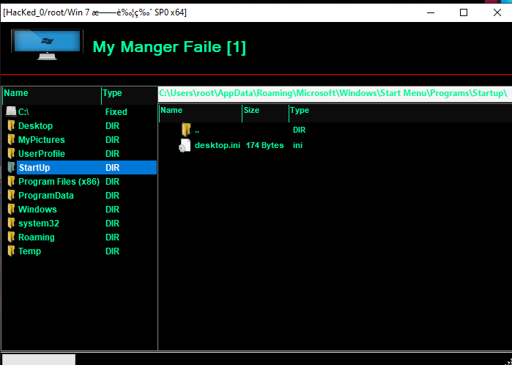The image size is (512, 365).
Task: Open the UserProfile entry in the left list
Action: [41, 154]
